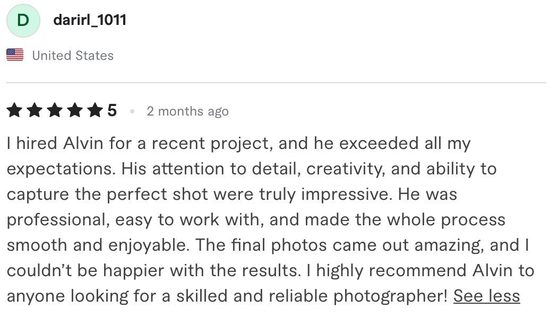Image resolution: width=550 pixels, height=317 pixels.
Task: Click the United States country label
Action: (x=73, y=56)
